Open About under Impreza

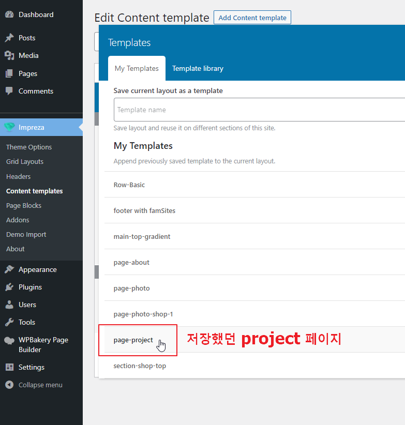[16, 249]
